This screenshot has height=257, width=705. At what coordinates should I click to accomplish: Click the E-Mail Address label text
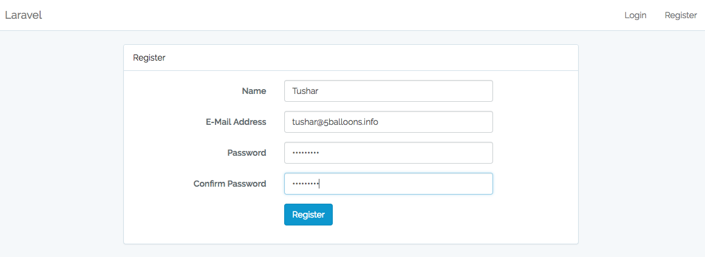(x=236, y=122)
